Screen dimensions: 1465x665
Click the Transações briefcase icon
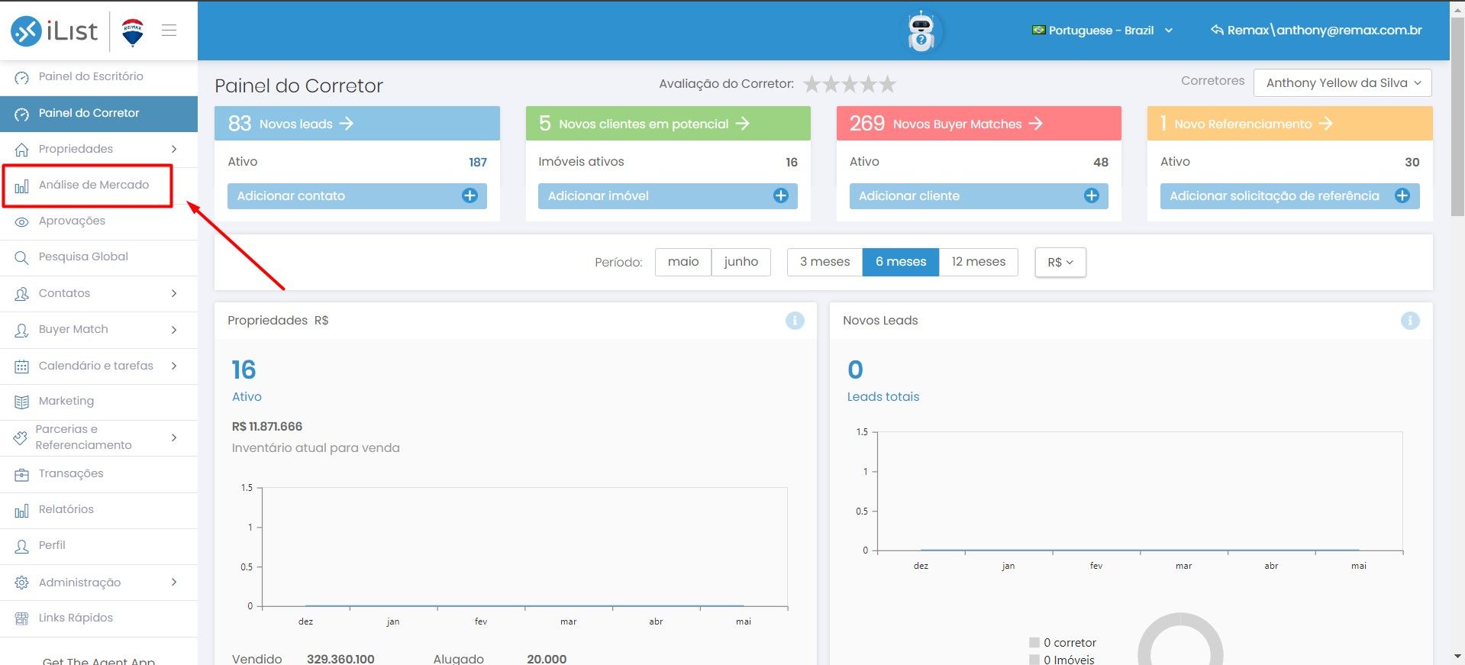pos(22,474)
